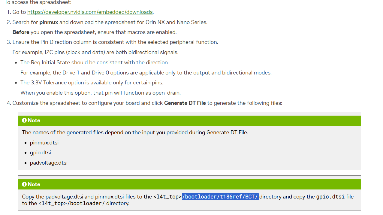Click the I2C pins example sentence
The image size is (383, 215).
(95, 52)
